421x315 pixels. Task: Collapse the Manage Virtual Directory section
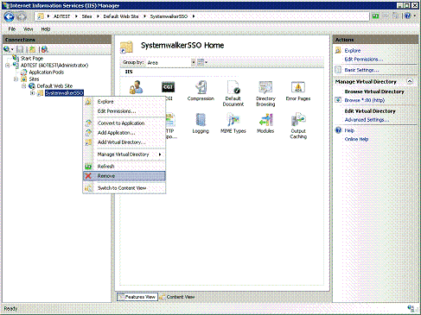click(x=410, y=81)
